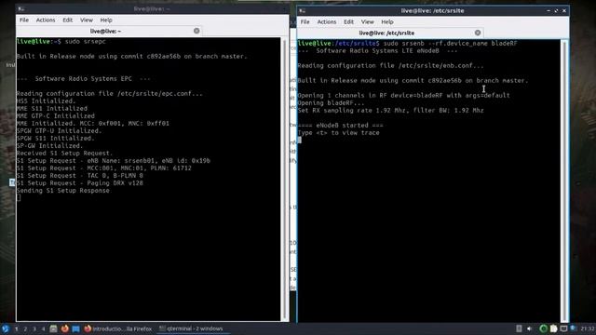
Task: Click the left window title 'live@live: ~'
Action: 152,8
